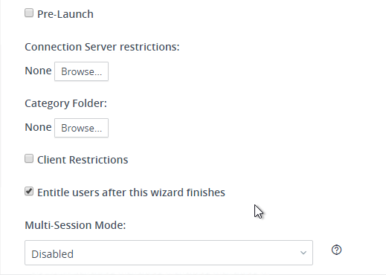The width and height of the screenshot is (386, 275).
Task: Click the word Restrictions beside Client checkbox
Action: pos(98,160)
